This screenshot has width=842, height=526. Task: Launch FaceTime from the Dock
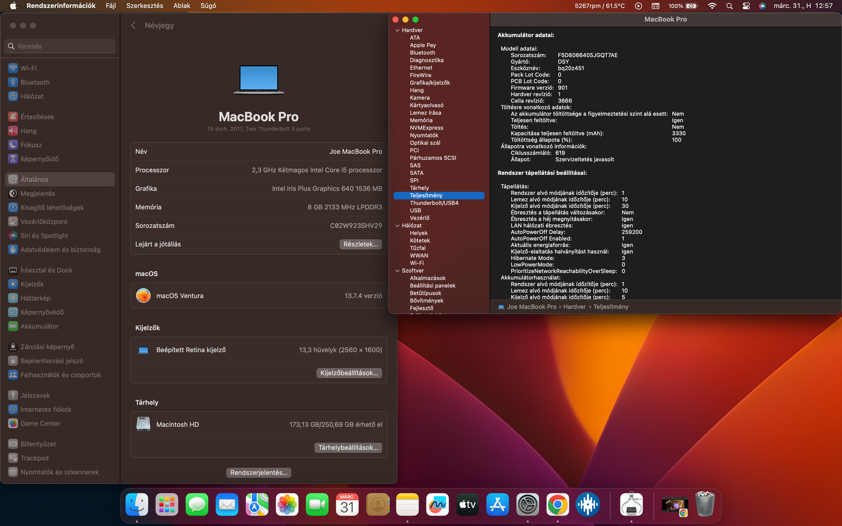(317, 505)
